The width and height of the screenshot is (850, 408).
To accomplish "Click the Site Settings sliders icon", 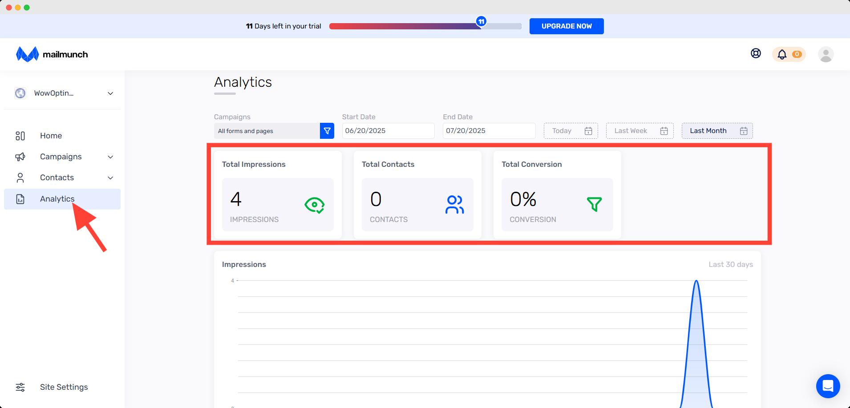I will 20,387.
